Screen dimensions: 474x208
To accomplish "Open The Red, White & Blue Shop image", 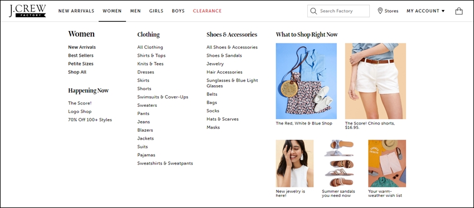I will [306, 81].
